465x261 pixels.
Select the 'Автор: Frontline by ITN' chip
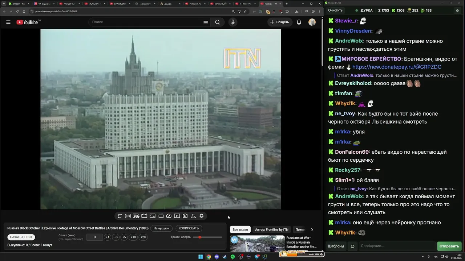(272, 229)
